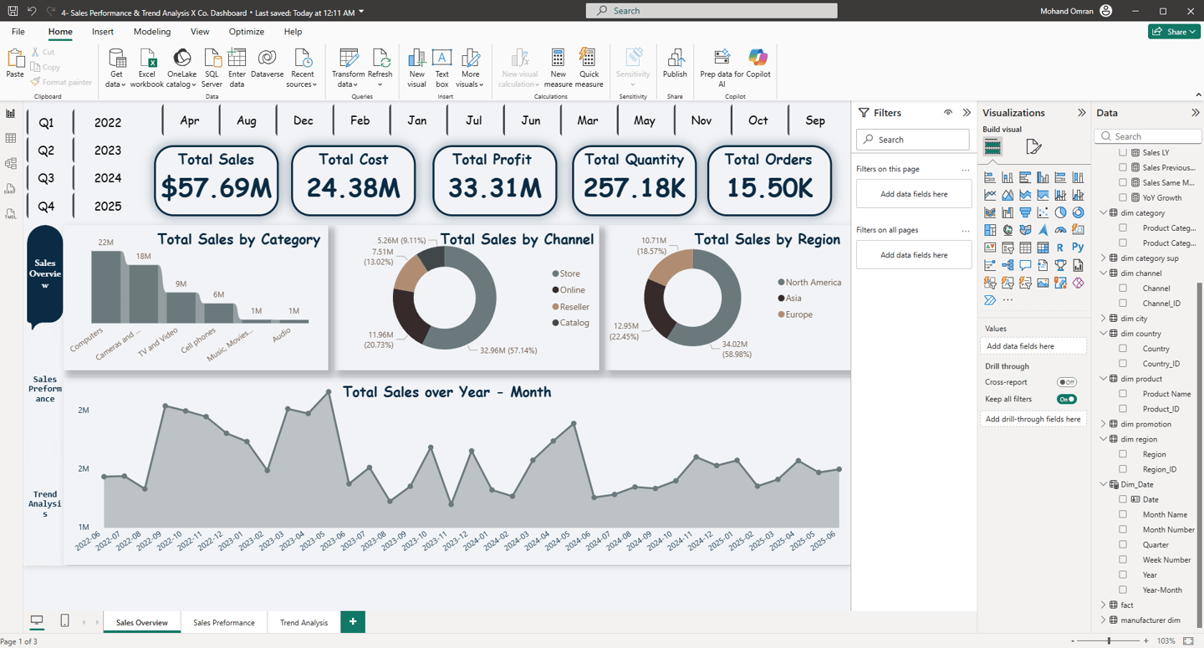Expand the dim city table
Screen dimensions: 1204x648
click(1104, 319)
